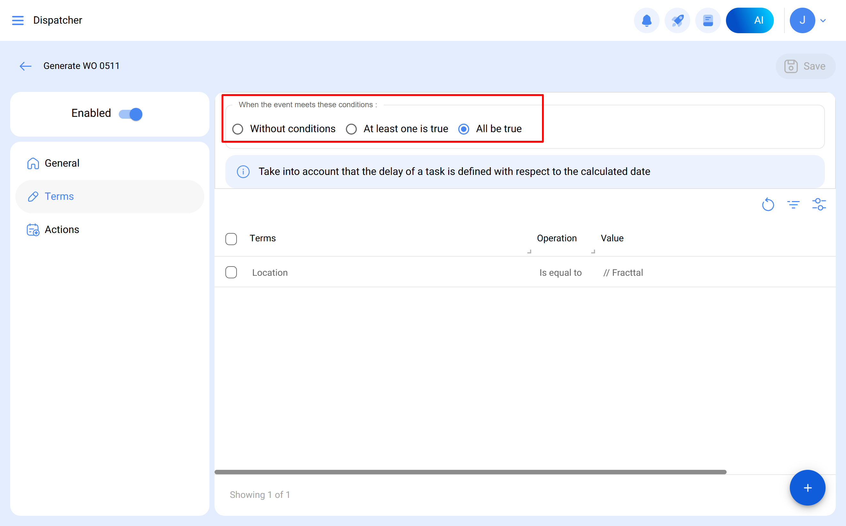Select 'Without conditions' radio option
Image resolution: width=846 pixels, height=526 pixels.
[x=238, y=129]
